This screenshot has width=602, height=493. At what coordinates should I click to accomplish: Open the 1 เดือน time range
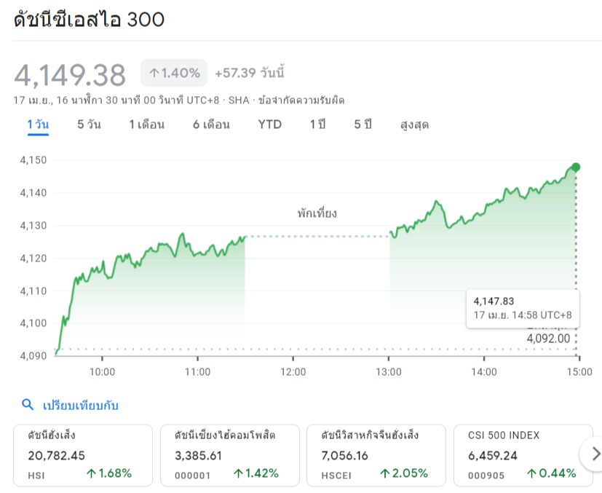tap(146, 125)
